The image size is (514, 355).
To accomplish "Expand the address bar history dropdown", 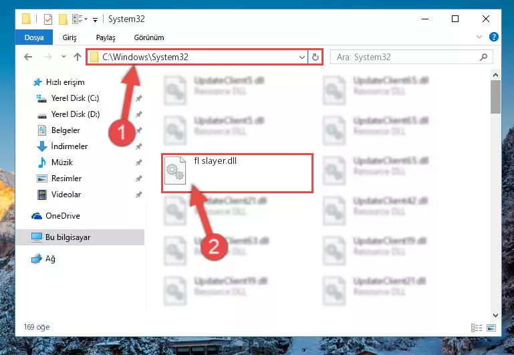I will pyautogui.click(x=302, y=57).
